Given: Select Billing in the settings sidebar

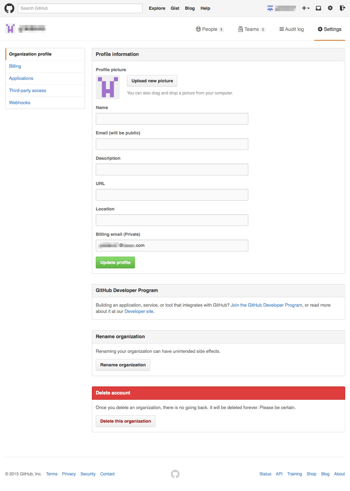Looking at the screenshot, I should pyautogui.click(x=15, y=66).
